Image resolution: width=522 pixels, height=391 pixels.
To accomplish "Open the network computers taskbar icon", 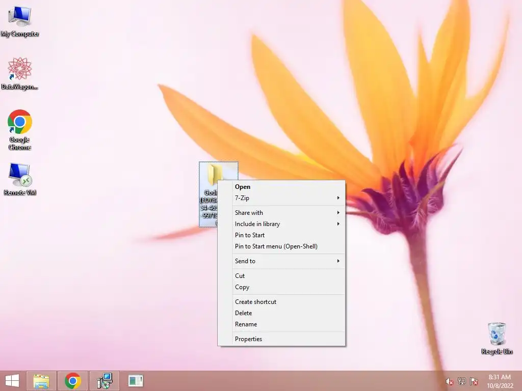I will click(x=105, y=381).
